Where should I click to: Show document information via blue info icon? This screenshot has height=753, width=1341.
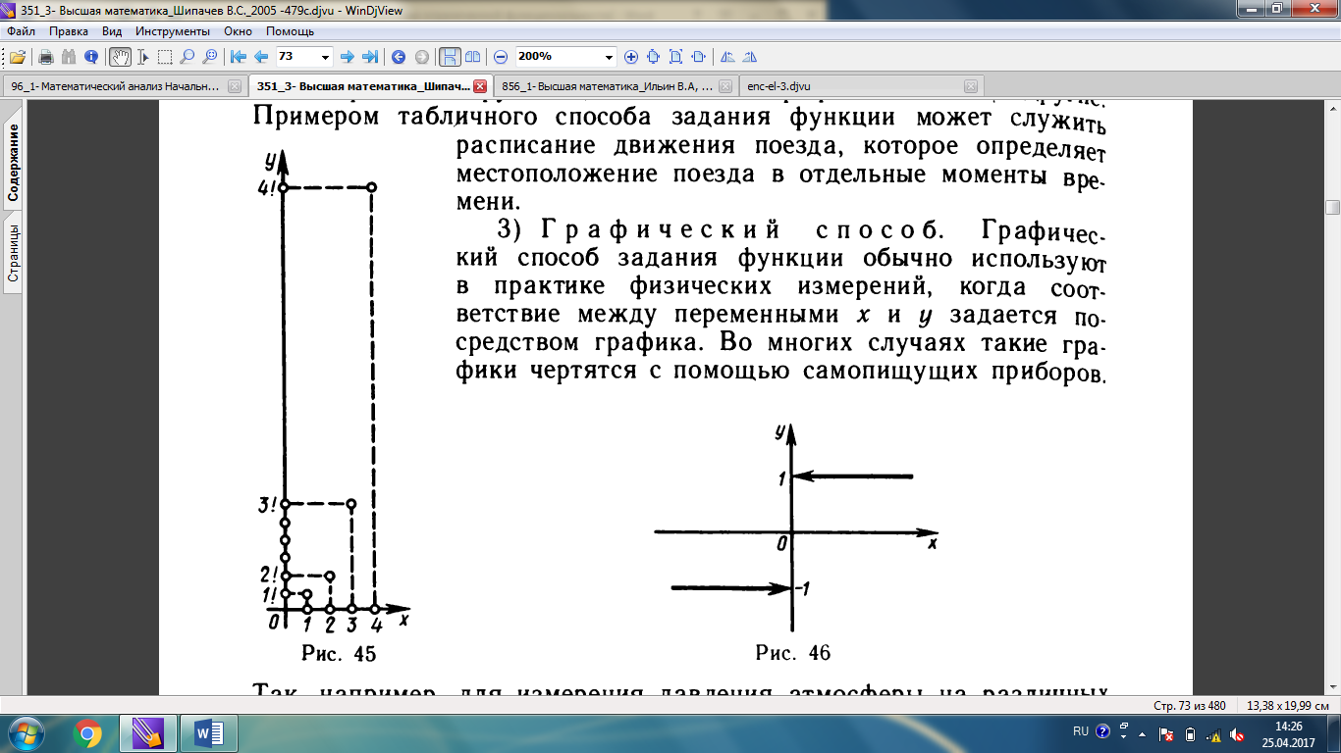[x=91, y=57]
